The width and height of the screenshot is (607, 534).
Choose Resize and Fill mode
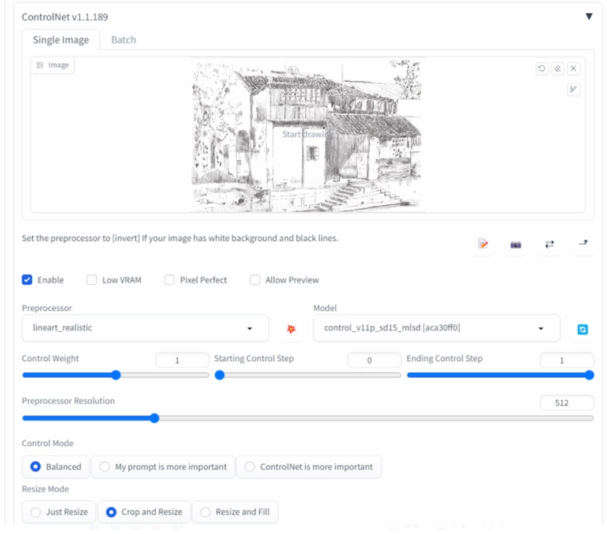pos(235,512)
